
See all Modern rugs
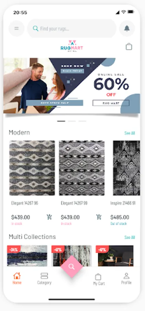(x=130, y=133)
